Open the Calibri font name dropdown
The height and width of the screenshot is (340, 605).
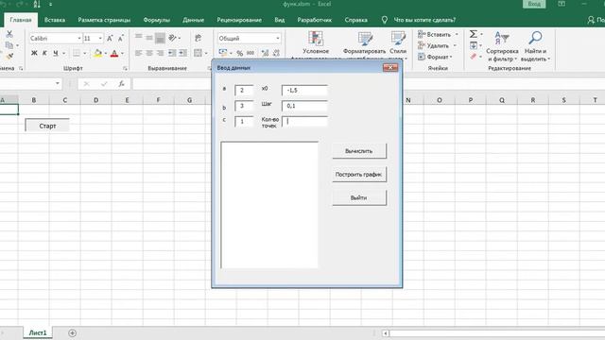[79, 38]
